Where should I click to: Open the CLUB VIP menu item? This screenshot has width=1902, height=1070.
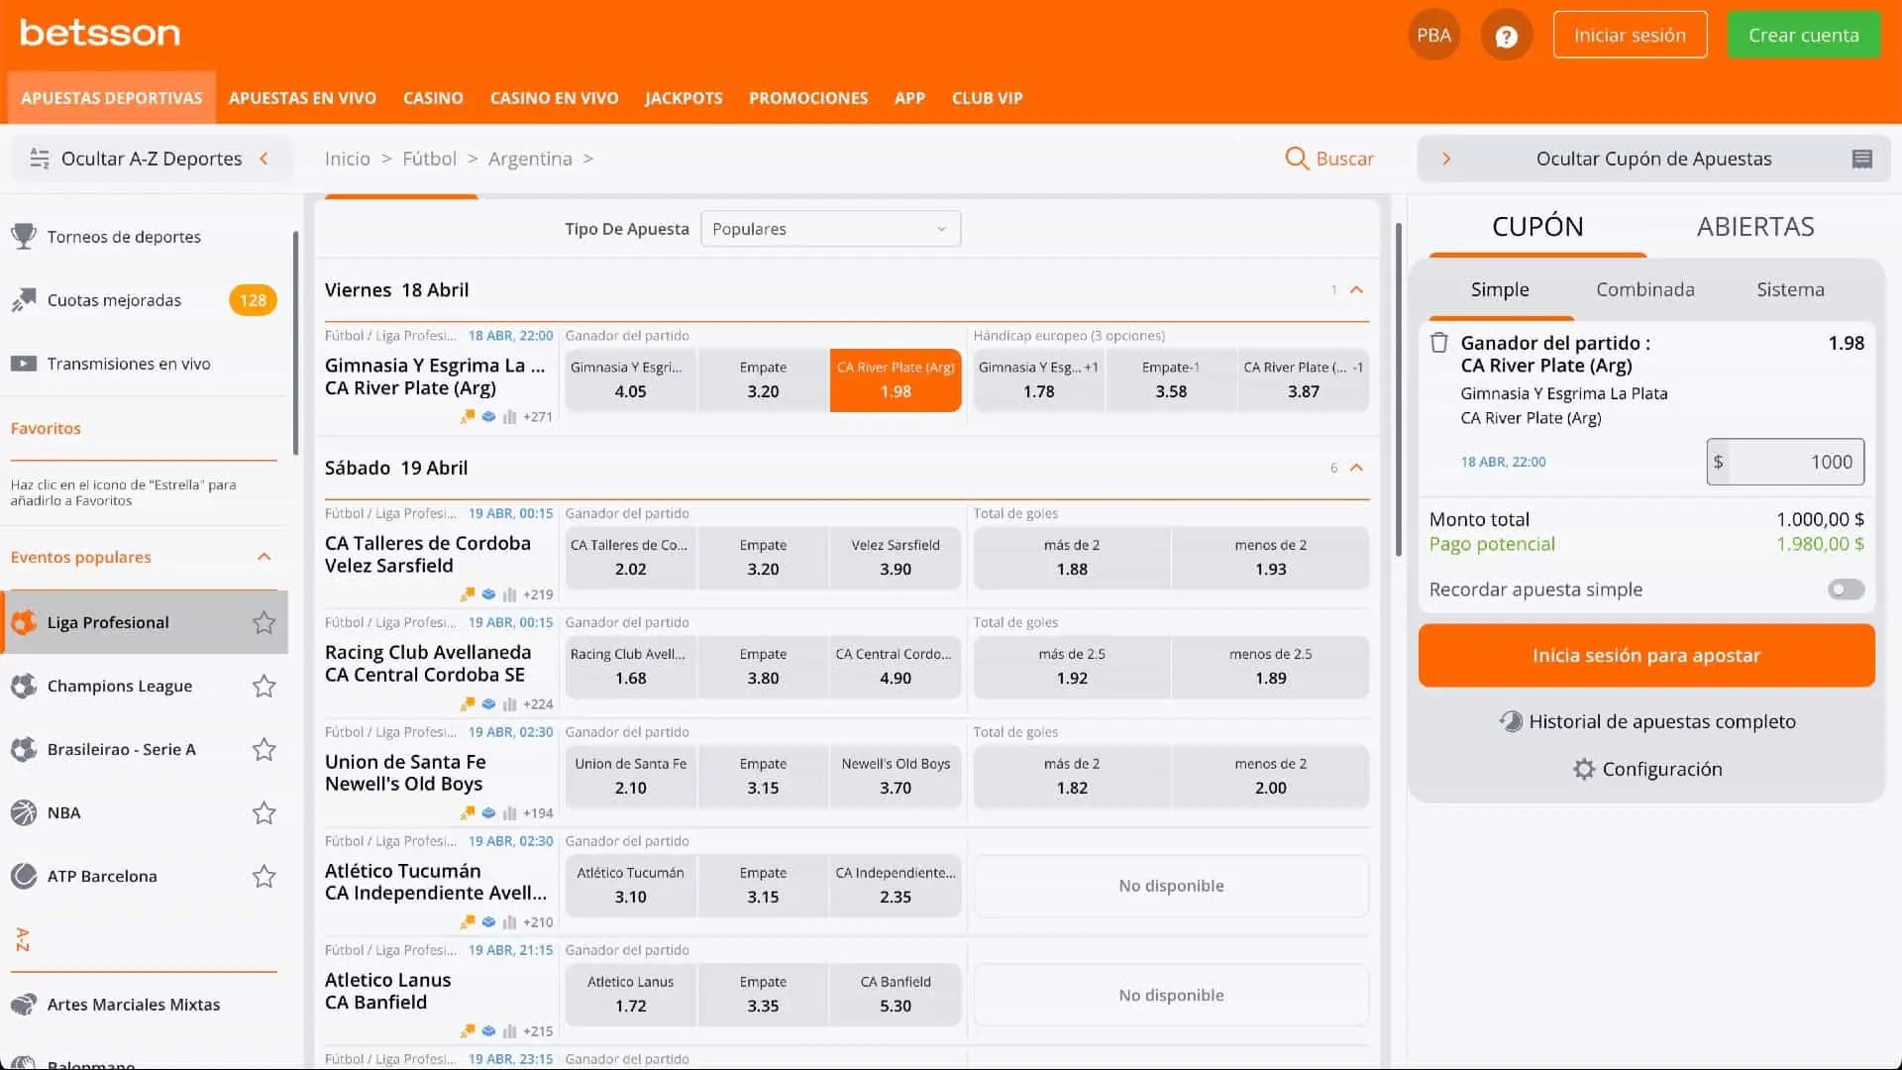click(987, 98)
